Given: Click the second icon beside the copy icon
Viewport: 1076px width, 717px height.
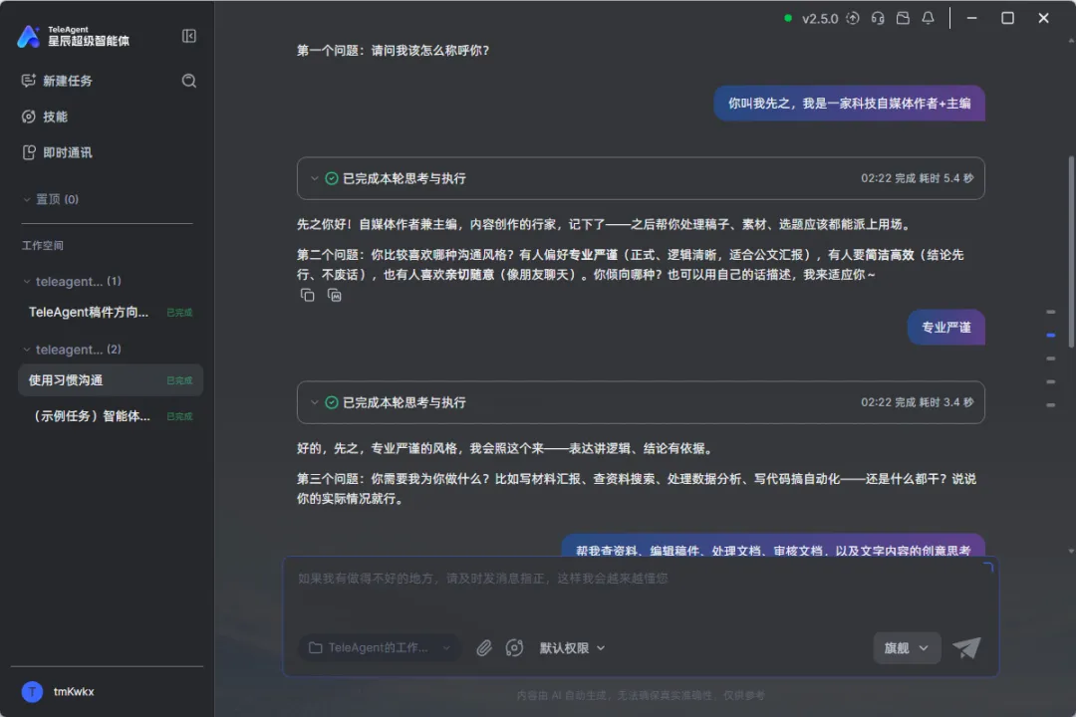Looking at the screenshot, I should [334, 295].
